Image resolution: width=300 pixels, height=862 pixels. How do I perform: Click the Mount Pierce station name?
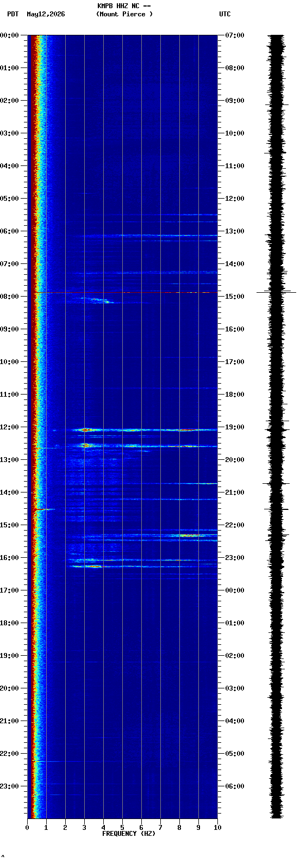click(x=124, y=14)
